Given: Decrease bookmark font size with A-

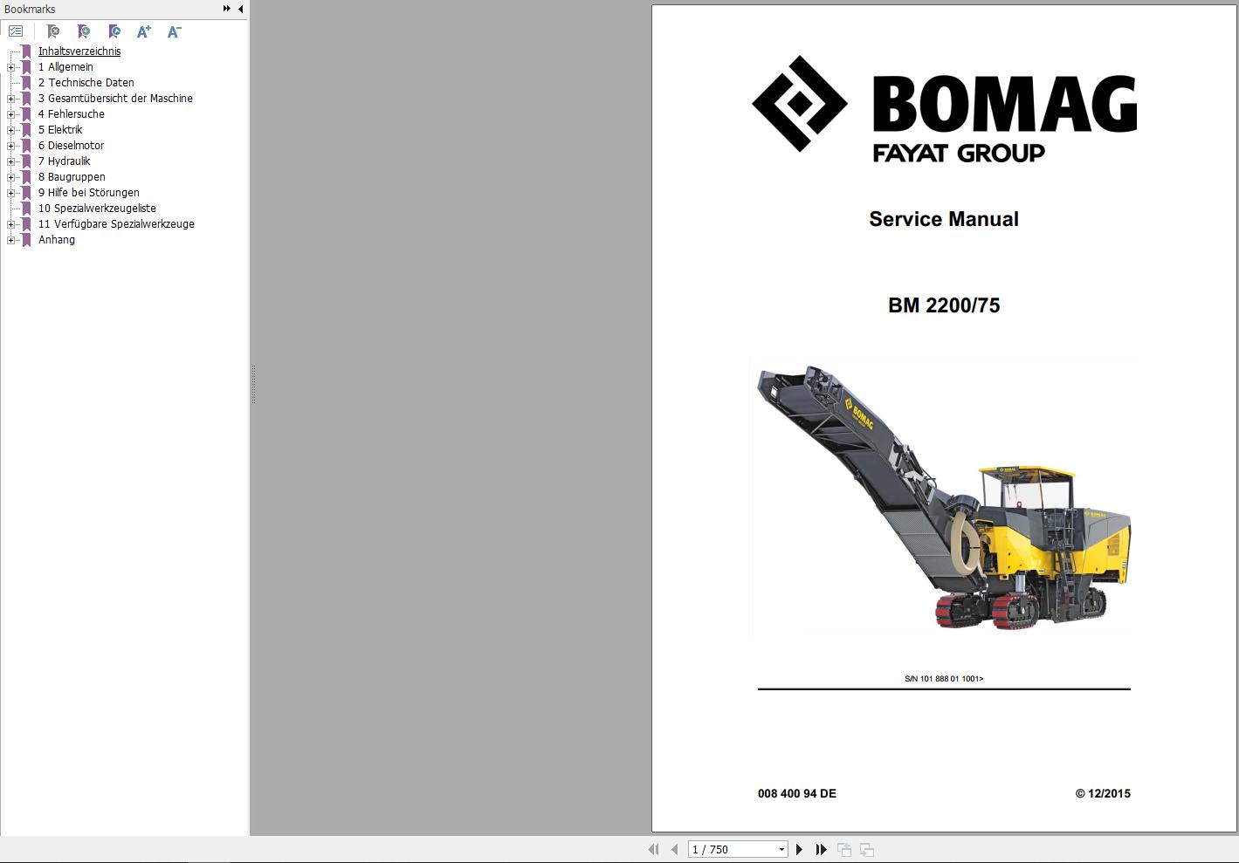Looking at the screenshot, I should point(175,31).
